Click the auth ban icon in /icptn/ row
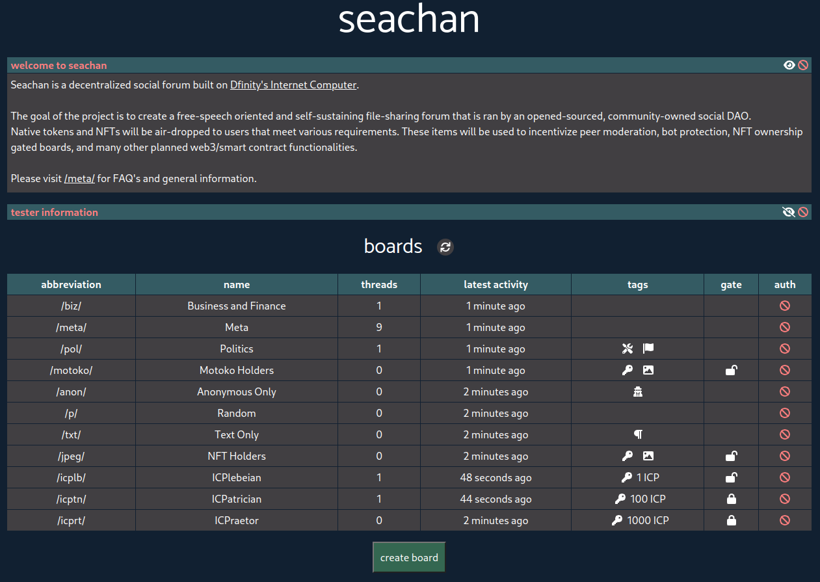The width and height of the screenshot is (820, 582). [785, 499]
